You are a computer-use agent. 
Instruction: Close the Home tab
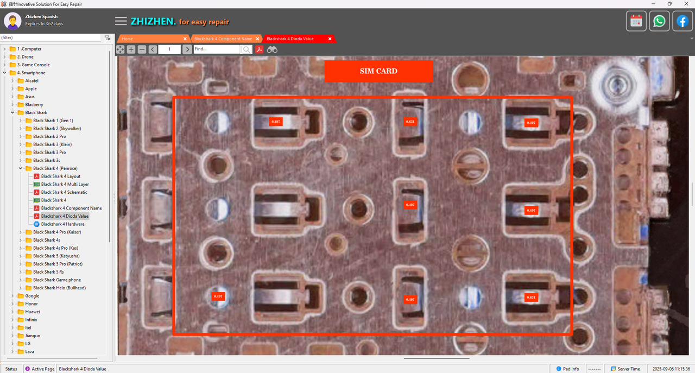point(185,39)
